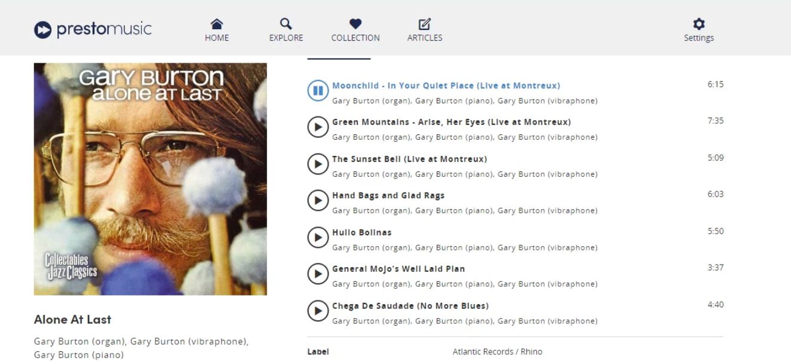Open the Articles pencil icon
The width and height of the screenshot is (791, 362).
coord(425,24)
